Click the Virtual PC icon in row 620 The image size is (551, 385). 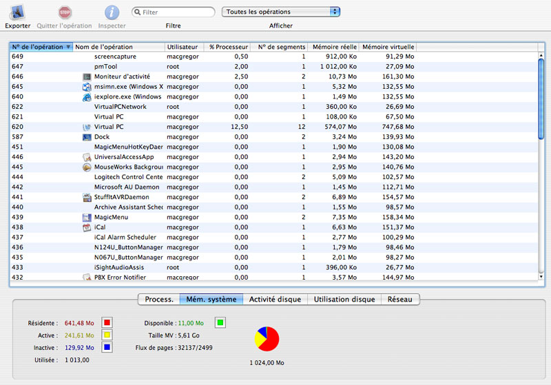87,127
